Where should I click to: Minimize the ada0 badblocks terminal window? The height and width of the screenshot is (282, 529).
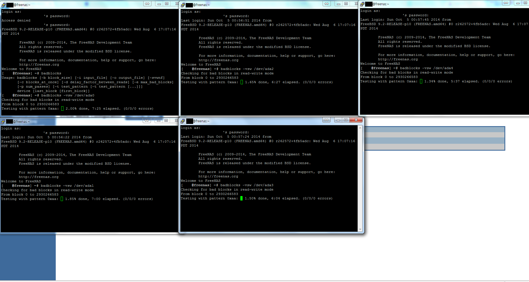click(159, 4)
